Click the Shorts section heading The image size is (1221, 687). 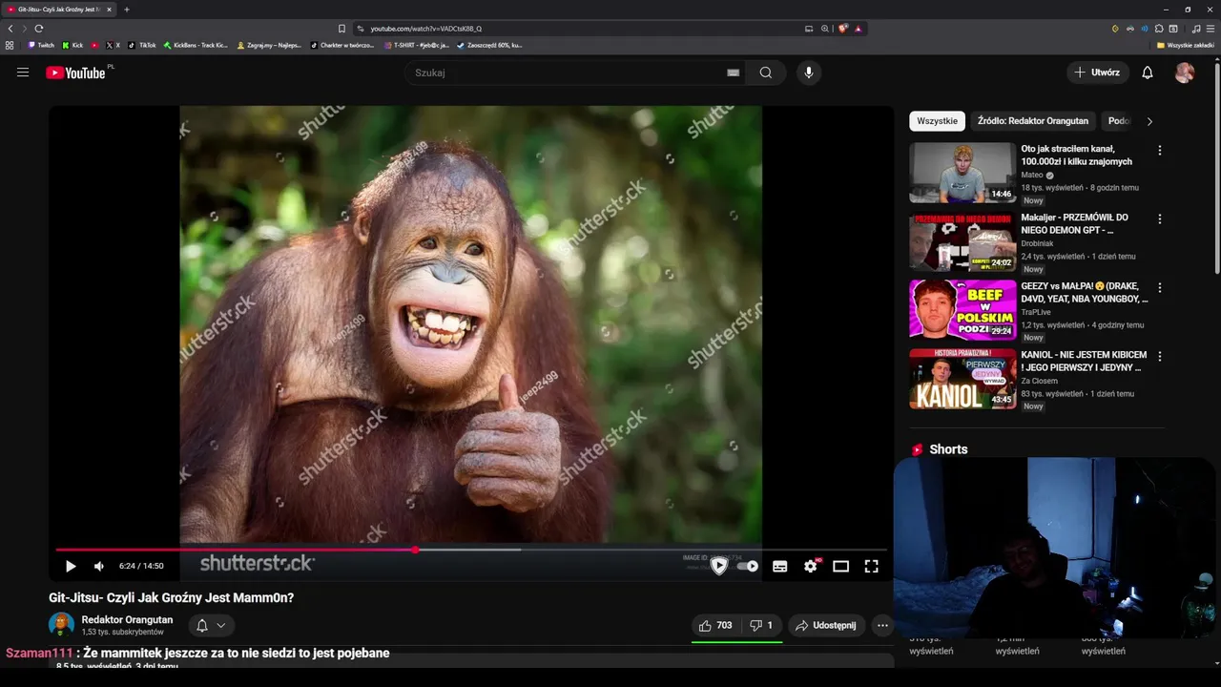coord(948,449)
